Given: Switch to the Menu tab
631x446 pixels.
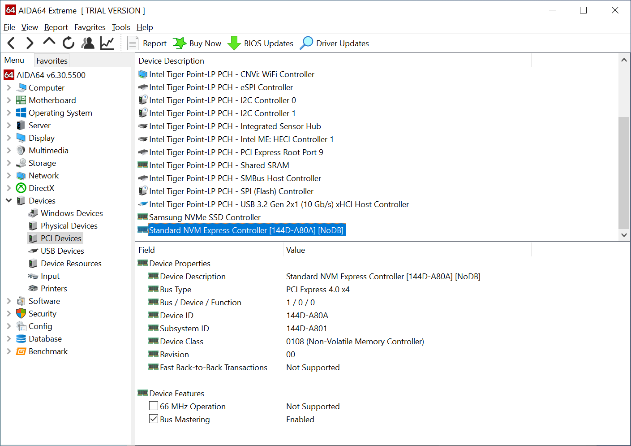Looking at the screenshot, I should click(14, 60).
